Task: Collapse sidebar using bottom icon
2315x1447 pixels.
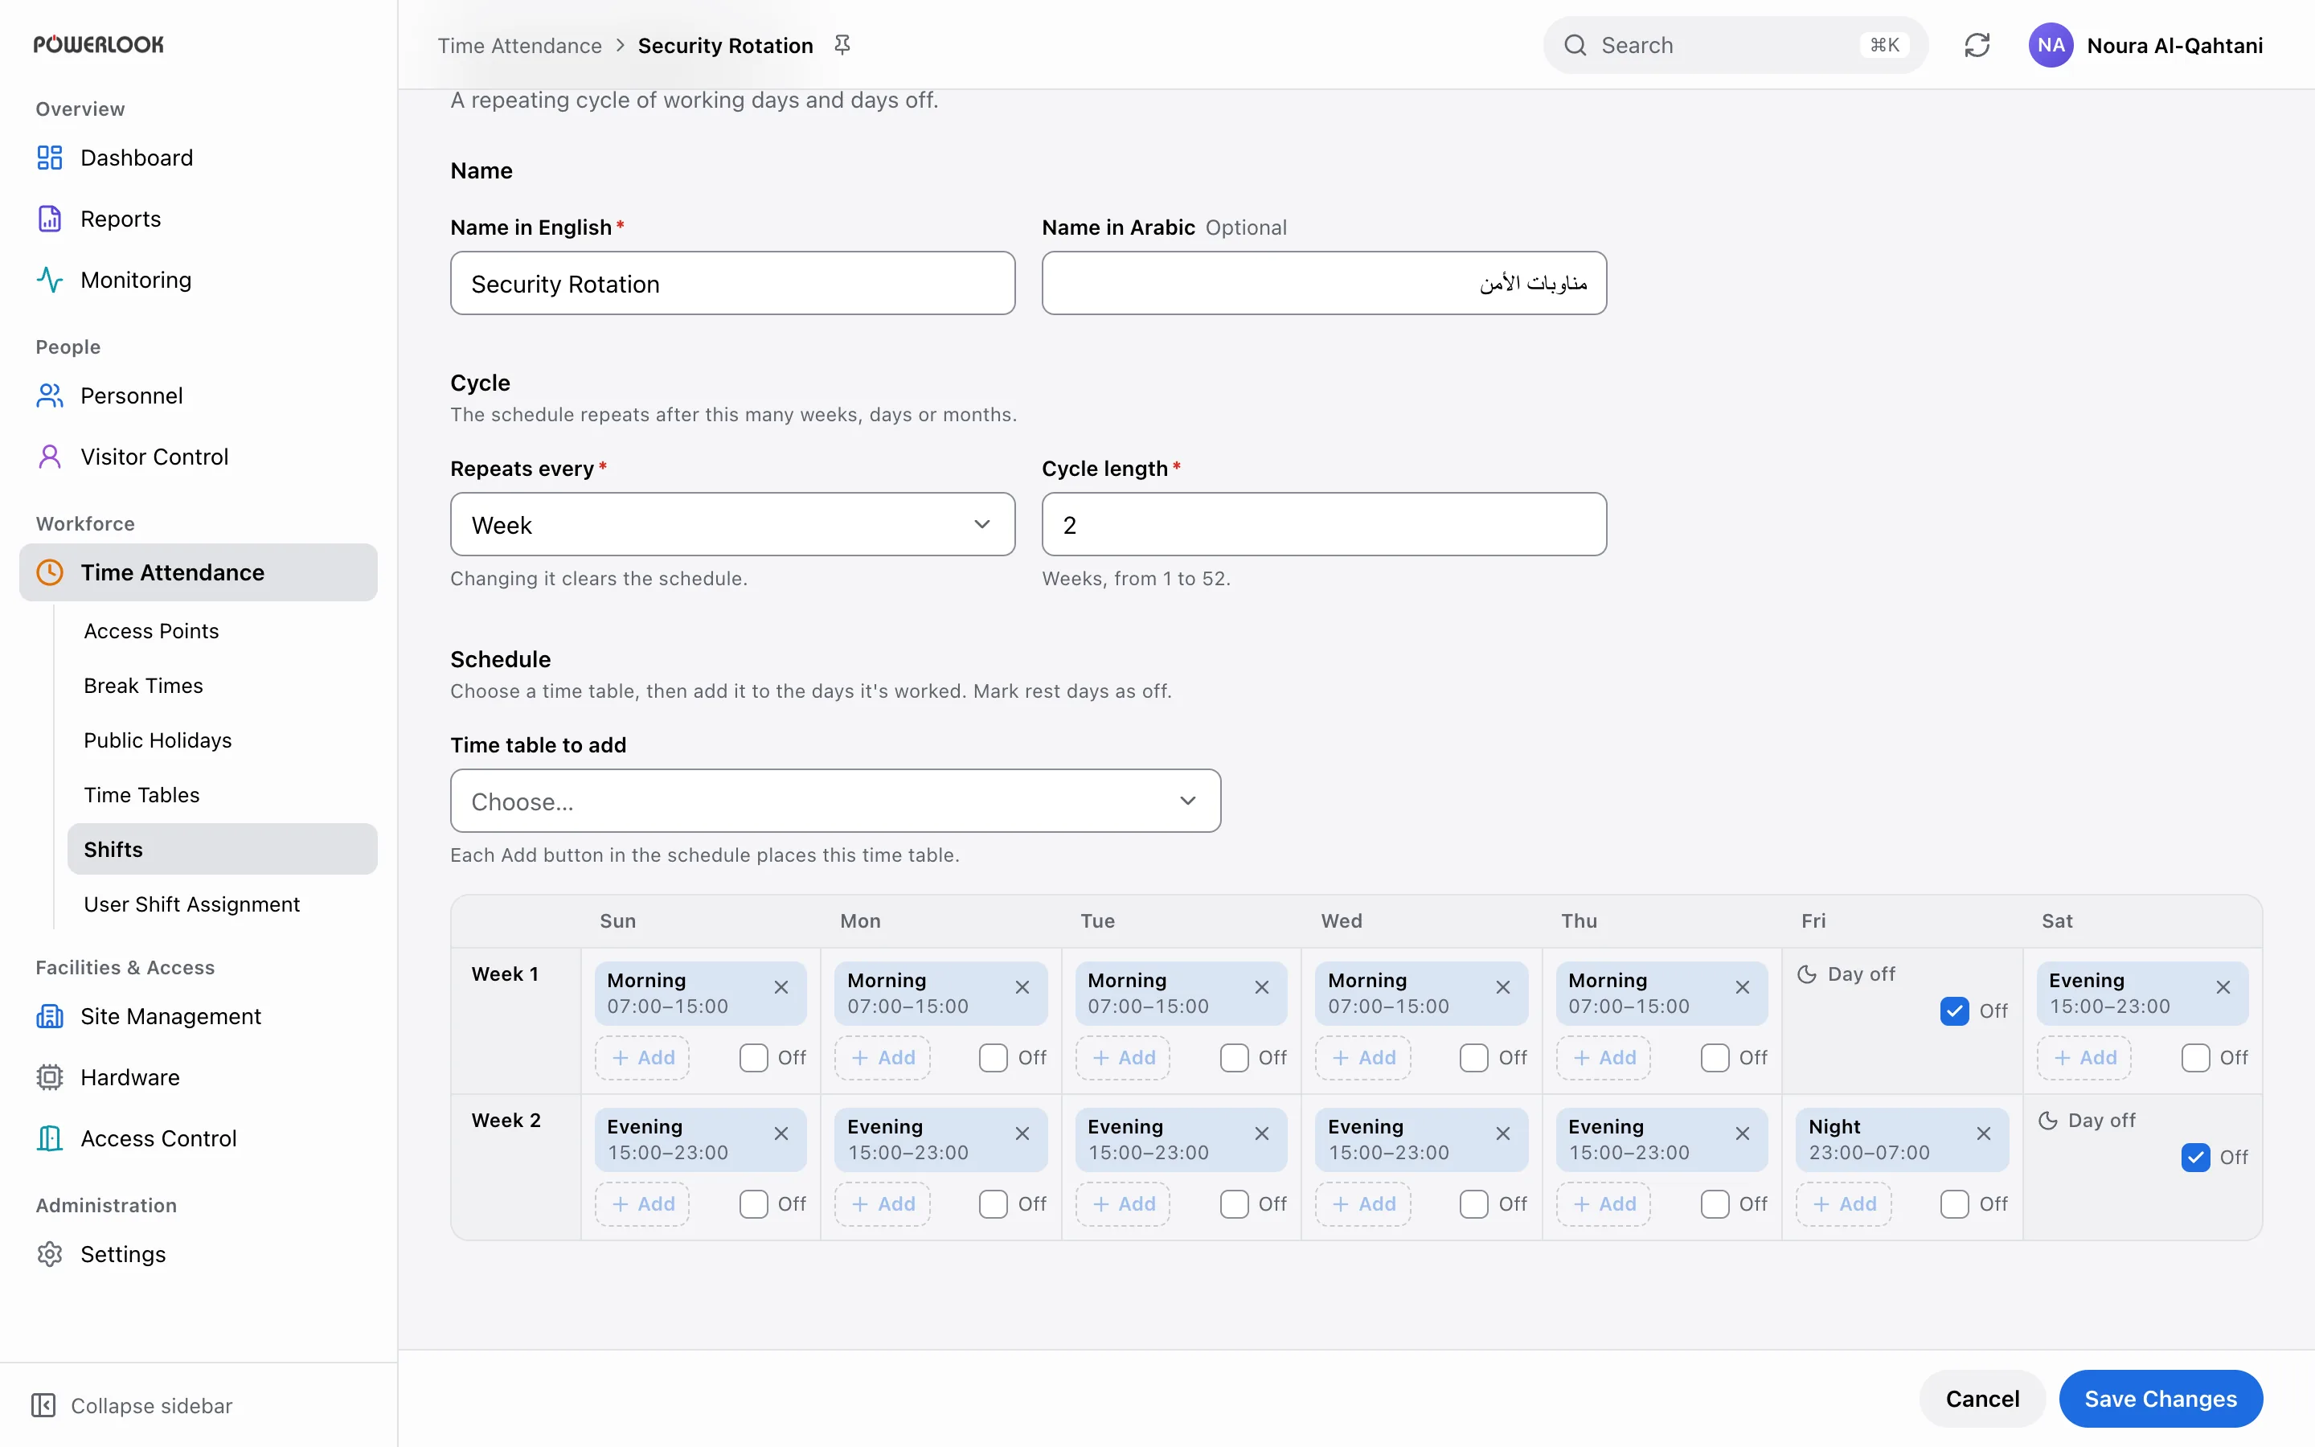Action: pos(44,1405)
